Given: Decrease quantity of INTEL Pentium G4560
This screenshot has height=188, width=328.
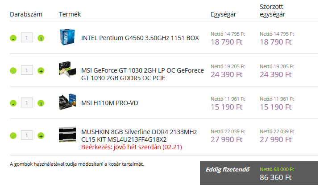Looking at the screenshot, I should tap(13, 38).
